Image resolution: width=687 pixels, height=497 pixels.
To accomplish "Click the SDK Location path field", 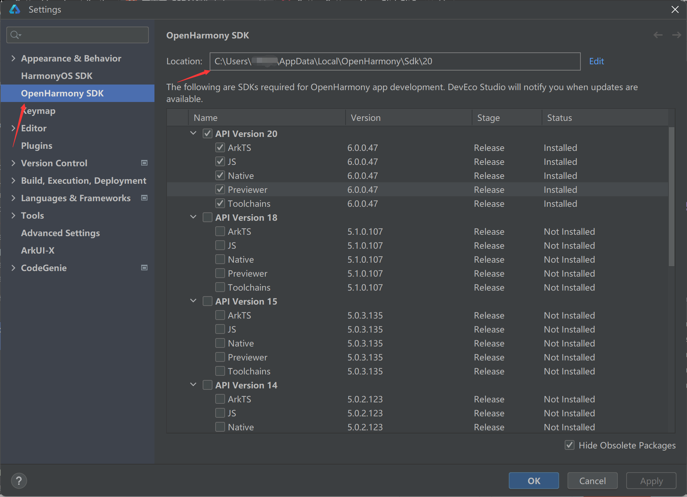I will (x=395, y=61).
